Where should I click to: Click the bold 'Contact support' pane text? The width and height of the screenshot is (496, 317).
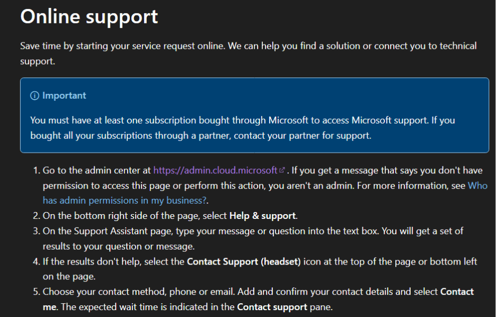(x=272, y=307)
